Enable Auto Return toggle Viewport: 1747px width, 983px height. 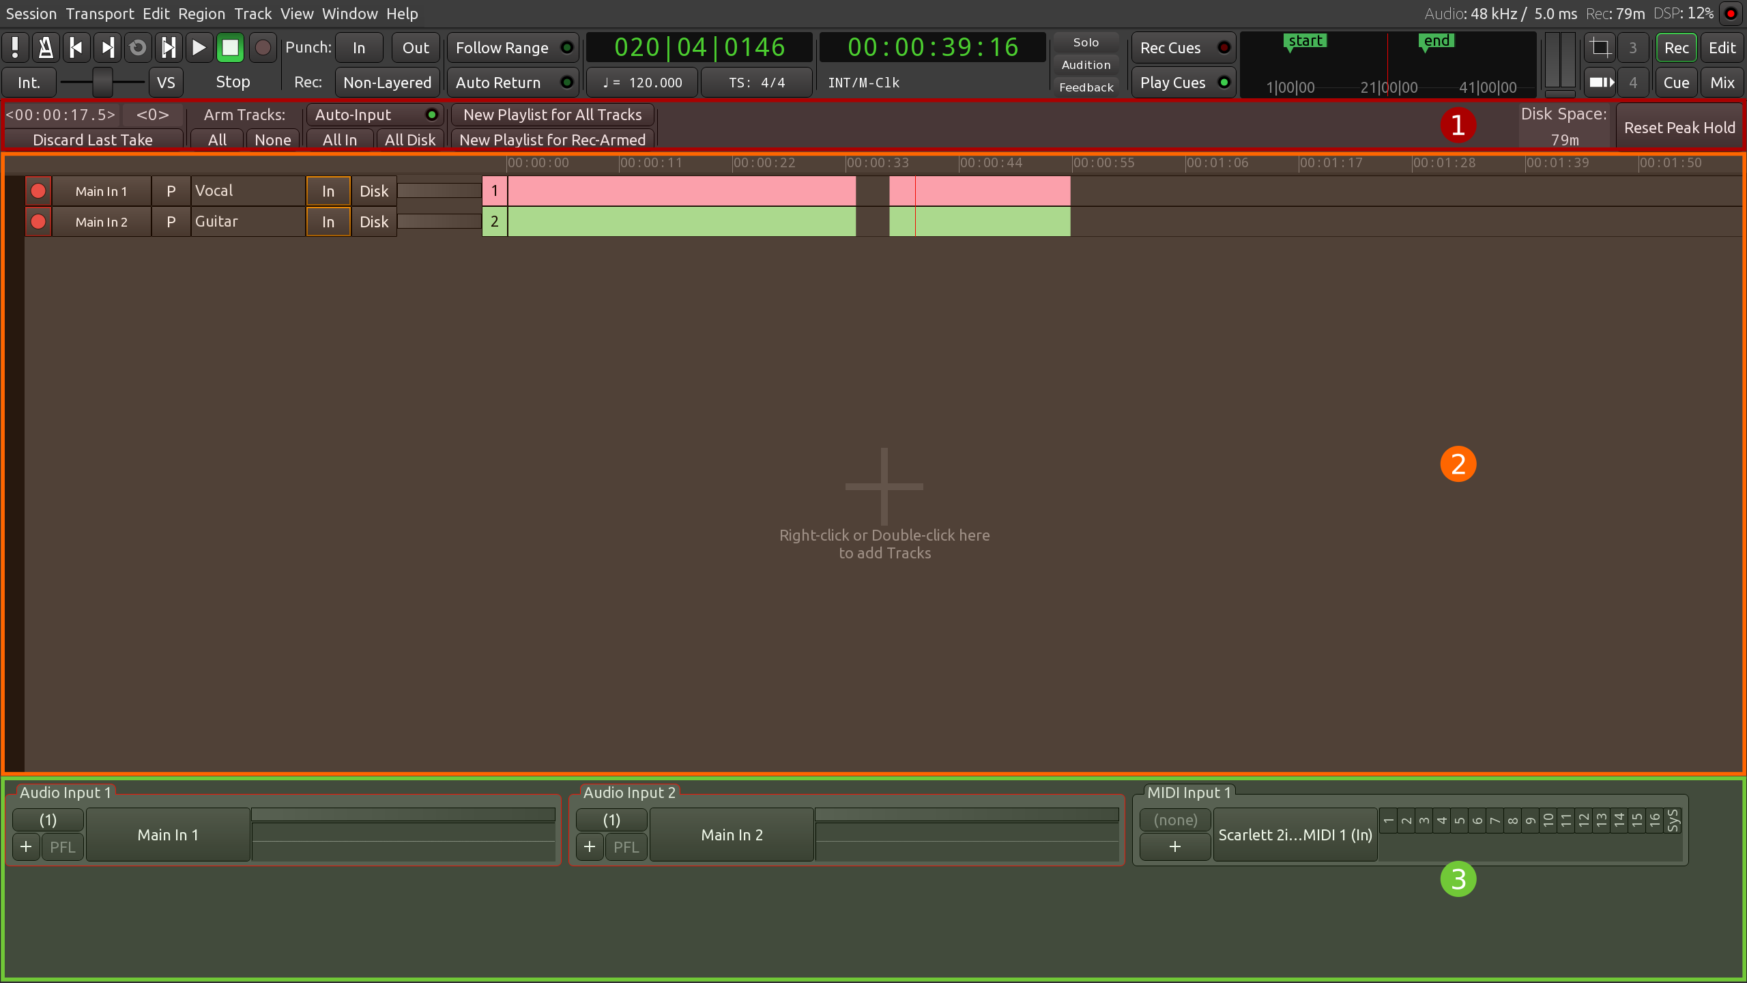(x=513, y=83)
